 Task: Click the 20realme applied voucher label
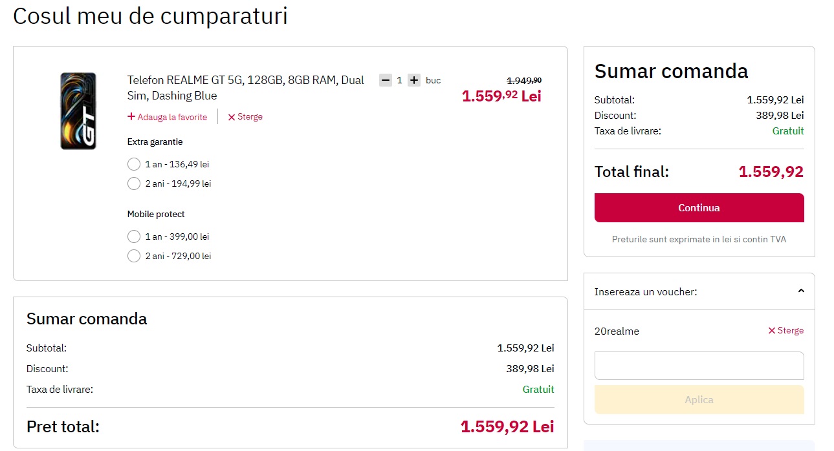617,331
